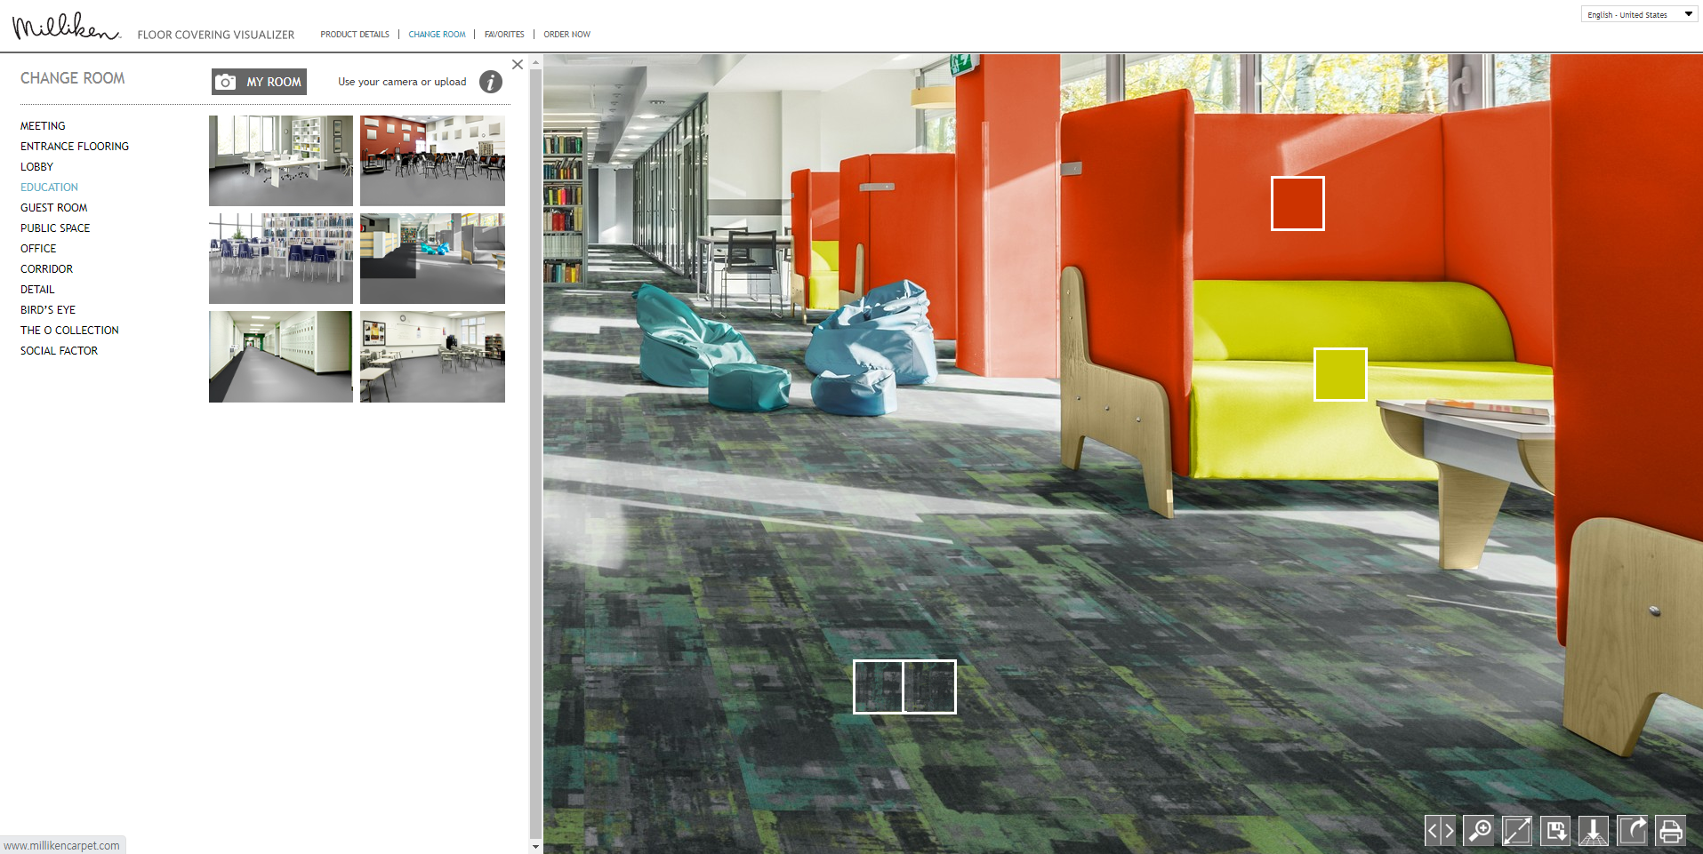The image size is (1703, 854).
Task: Click the panel scrollbar up arrow
Action: [x=535, y=63]
